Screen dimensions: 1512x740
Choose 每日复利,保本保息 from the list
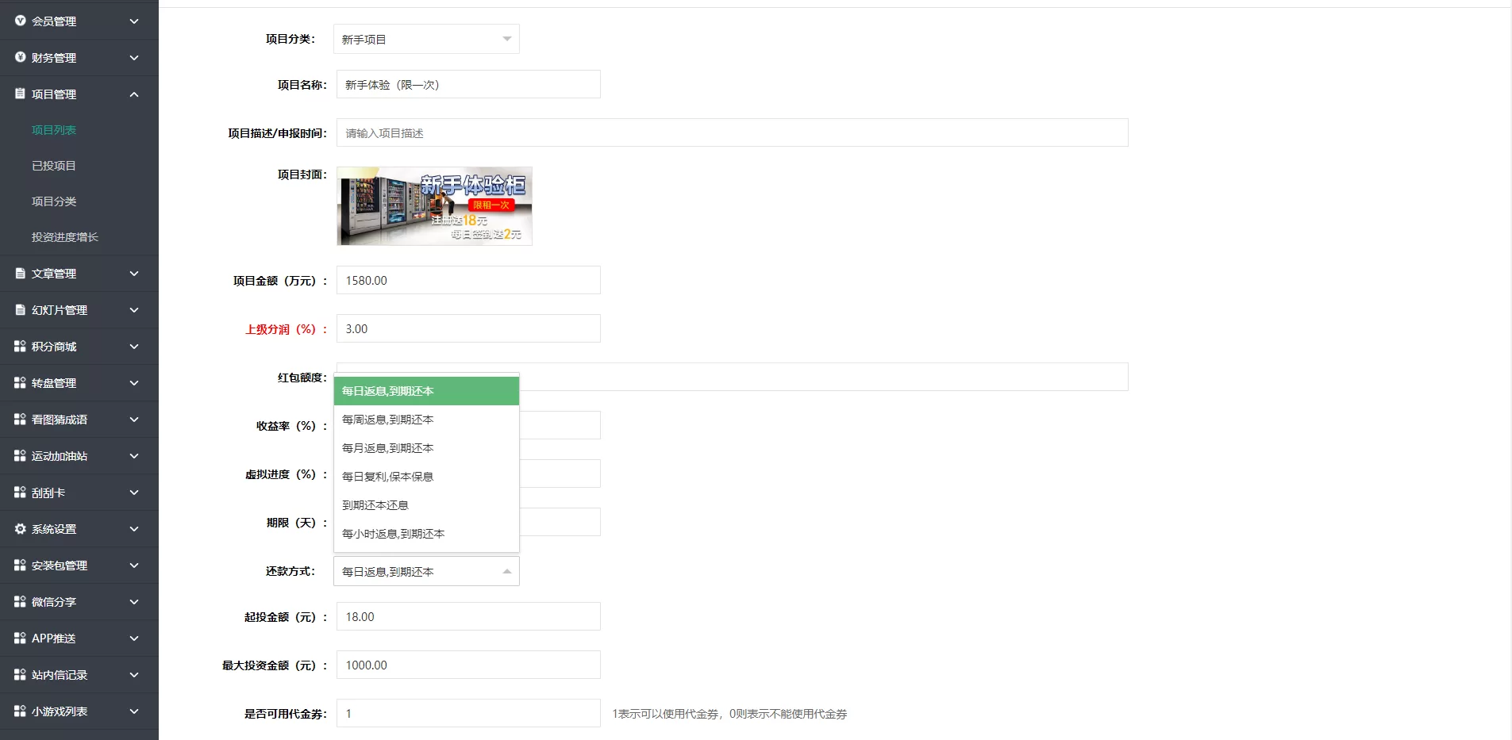coord(388,477)
